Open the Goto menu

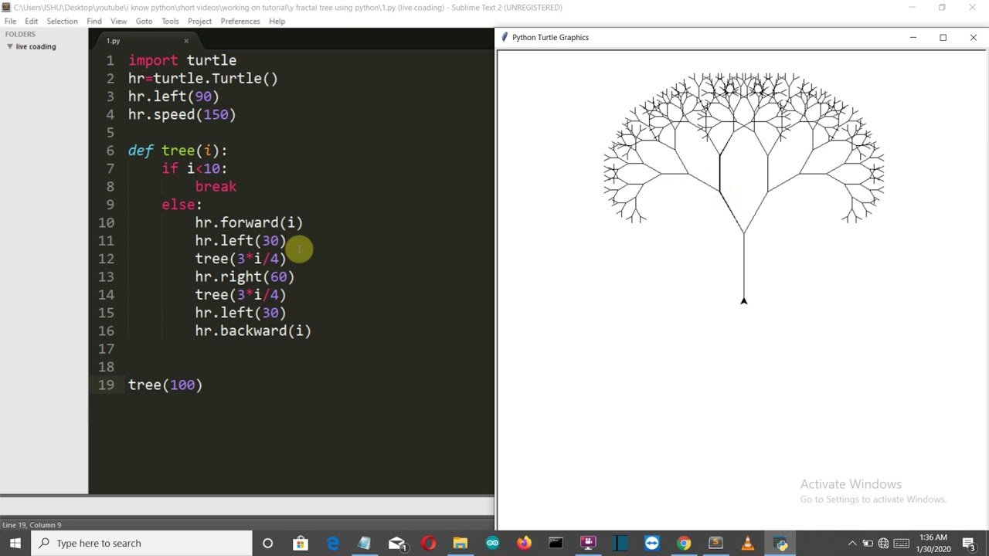tap(144, 21)
